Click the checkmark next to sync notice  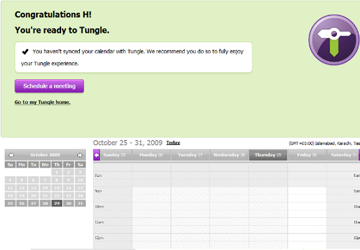pos(26,52)
